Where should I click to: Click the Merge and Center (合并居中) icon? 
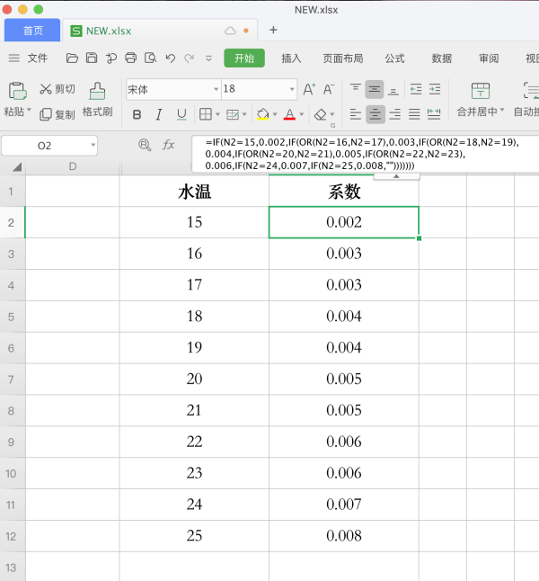pyautogui.click(x=481, y=90)
